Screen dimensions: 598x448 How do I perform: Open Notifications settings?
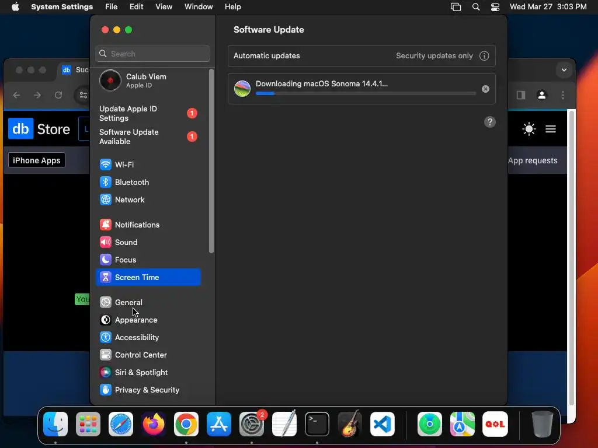(148, 225)
